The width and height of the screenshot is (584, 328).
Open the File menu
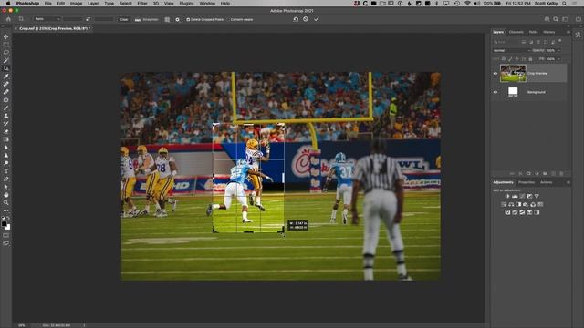pyautogui.click(x=48, y=4)
